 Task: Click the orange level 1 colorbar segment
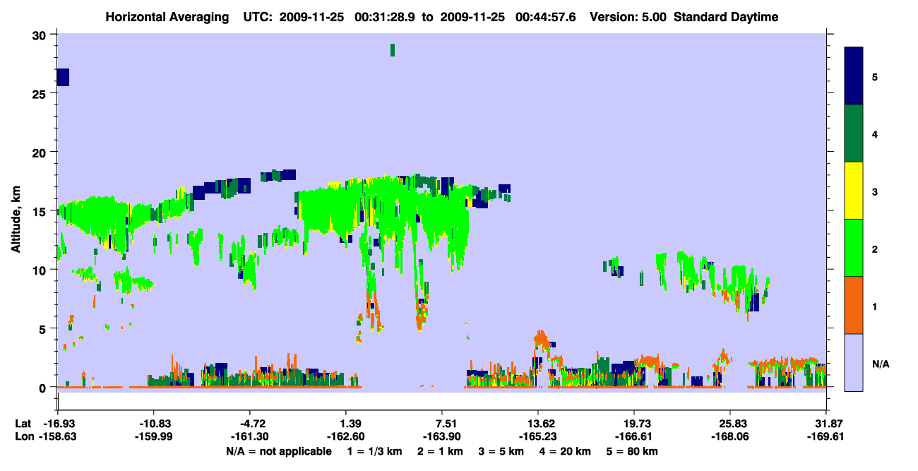854,305
